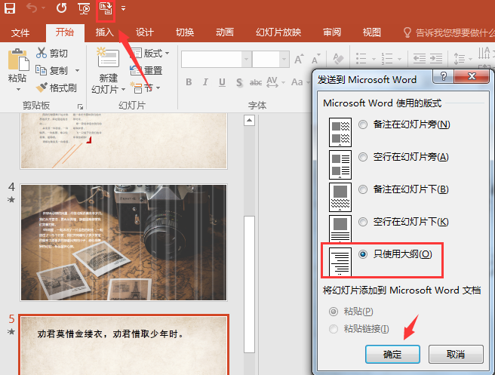The image size is (495, 375).
Task: Click the Decrease List Level icon
Action: (420, 59)
